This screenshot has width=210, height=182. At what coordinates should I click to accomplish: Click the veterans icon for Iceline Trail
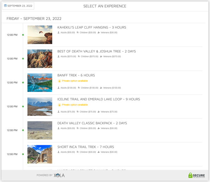[99, 112]
